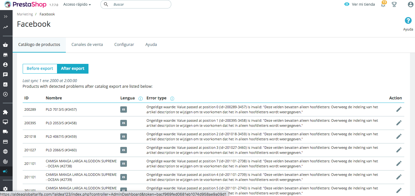The height and width of the screenshot is (196, 415).
Task: Open the Marketing megaphone icon in sidebar
Action: pos(5,171)
